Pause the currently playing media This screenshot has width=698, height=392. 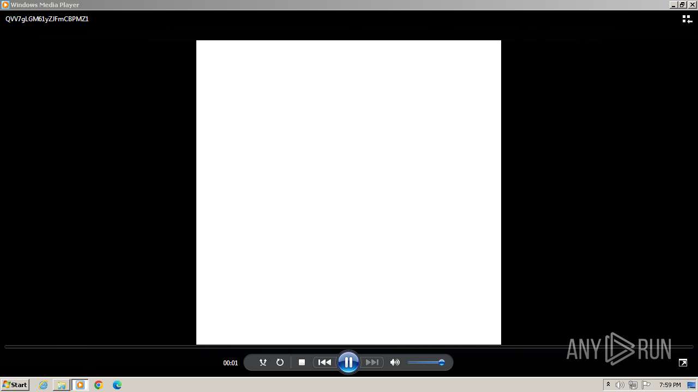(348, 363)
